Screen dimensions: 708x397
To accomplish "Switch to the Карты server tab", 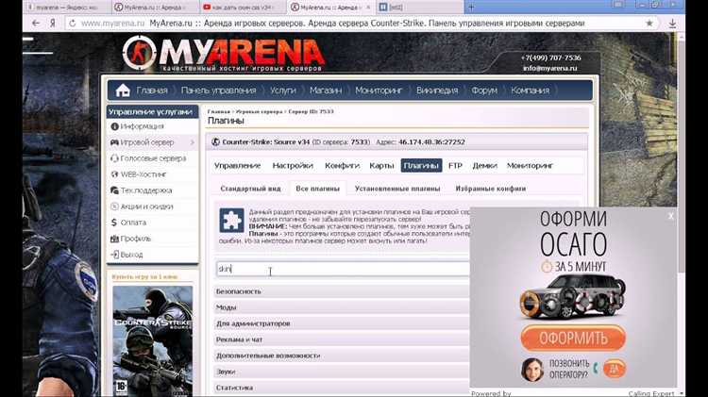I will (x=381, y=166).
